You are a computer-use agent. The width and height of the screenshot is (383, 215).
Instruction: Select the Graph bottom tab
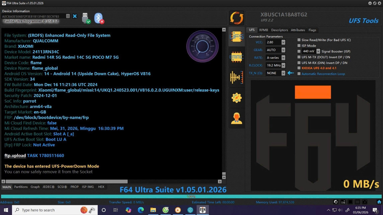(x=35, y=187)
